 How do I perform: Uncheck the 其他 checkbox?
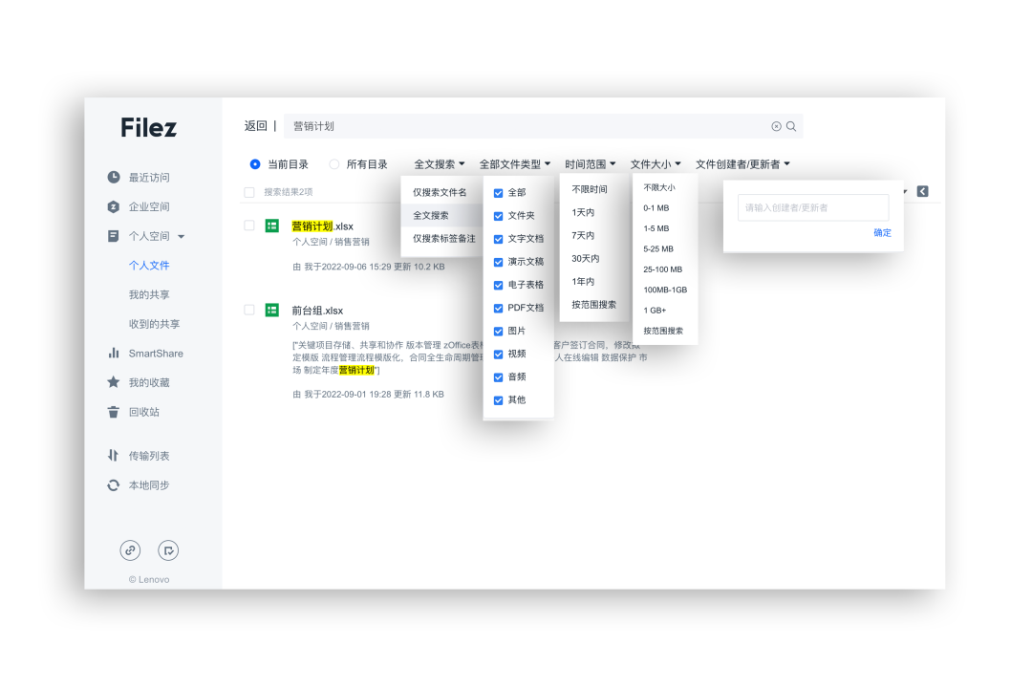[498, 400]
